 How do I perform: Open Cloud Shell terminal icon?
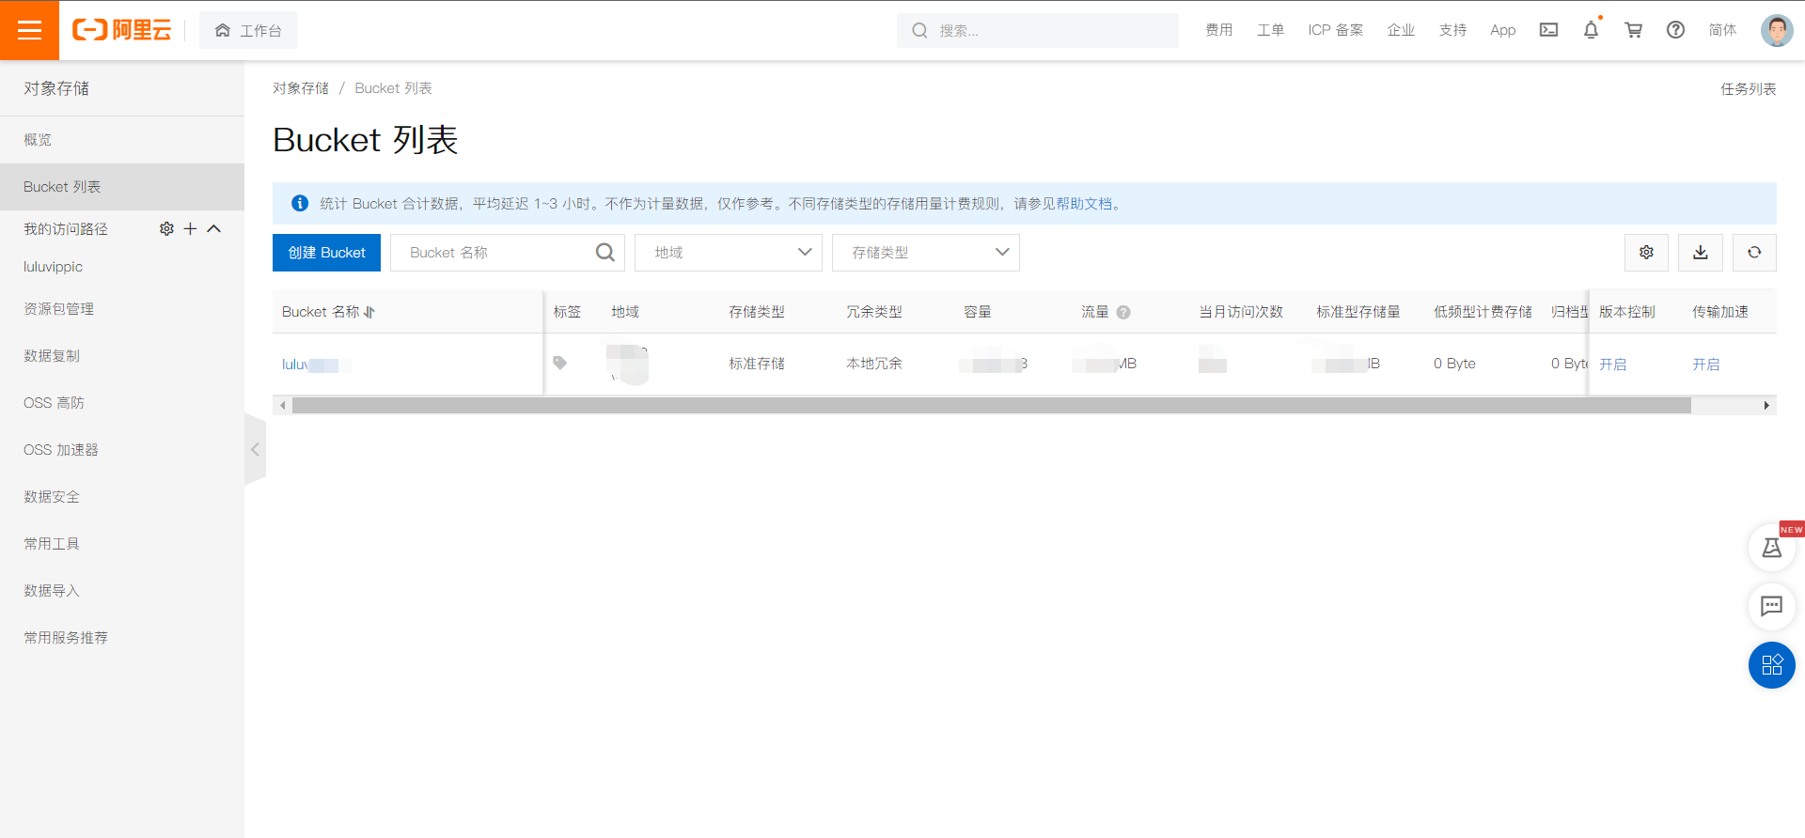point(1548,30)
